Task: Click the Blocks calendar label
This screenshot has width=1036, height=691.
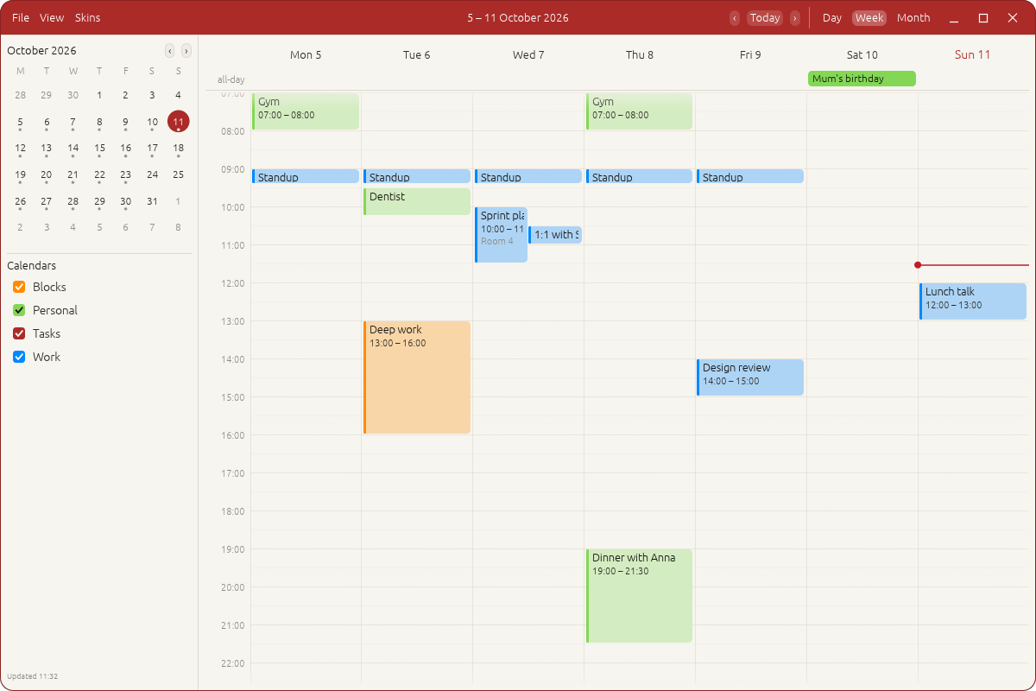Action: [49, 287]
